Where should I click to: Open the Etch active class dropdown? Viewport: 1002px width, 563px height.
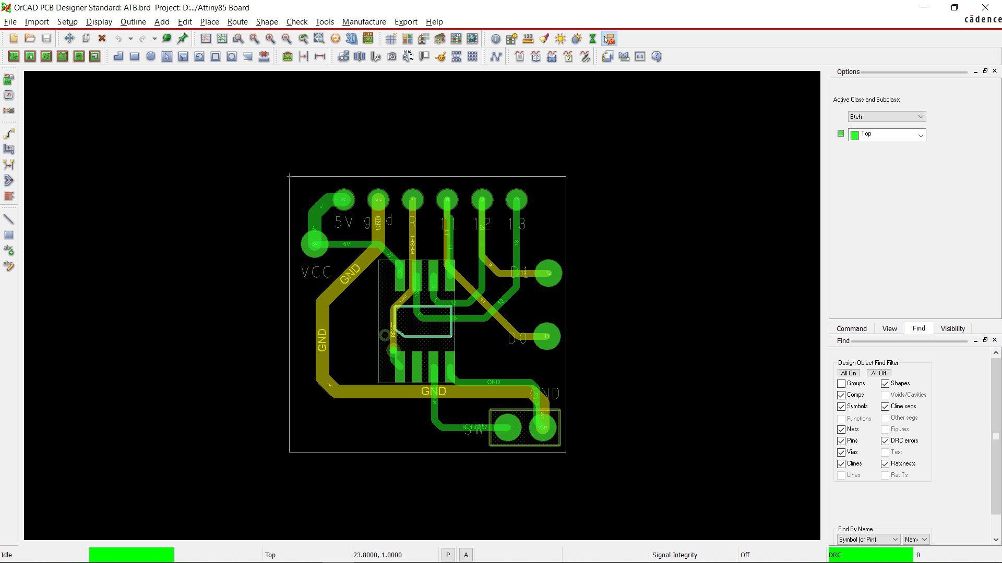887,117
